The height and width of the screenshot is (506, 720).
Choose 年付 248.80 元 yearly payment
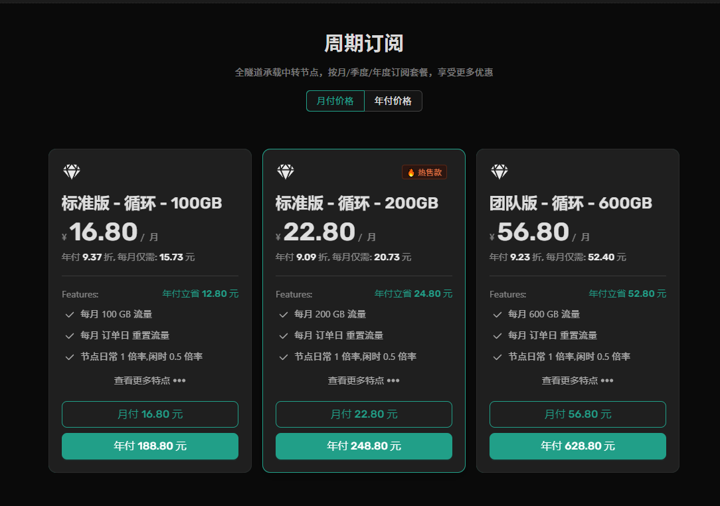coord(364,446)
